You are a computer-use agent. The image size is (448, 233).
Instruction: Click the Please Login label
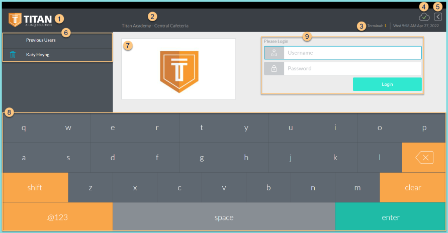(276, 41)
